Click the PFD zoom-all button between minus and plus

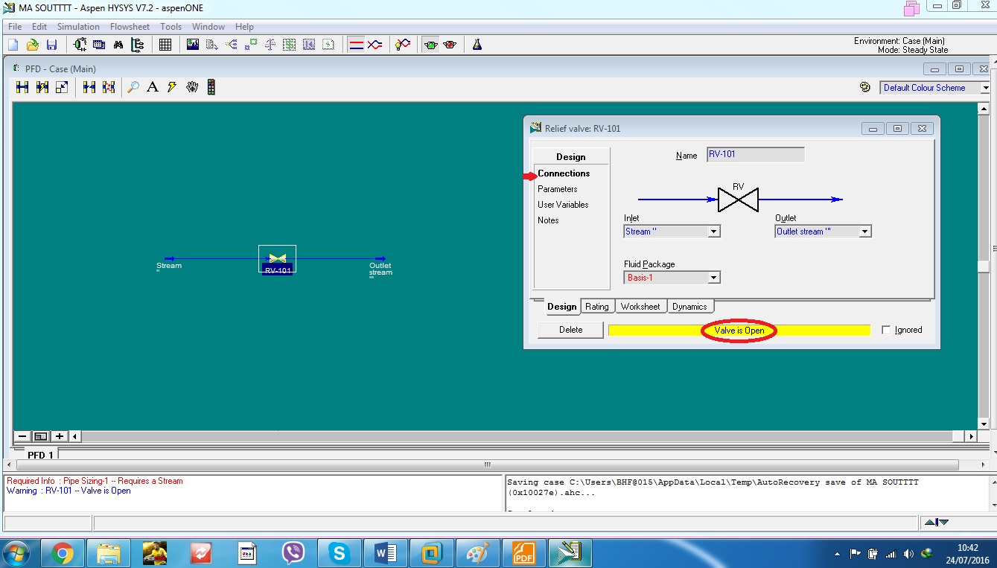click(41, 436)
